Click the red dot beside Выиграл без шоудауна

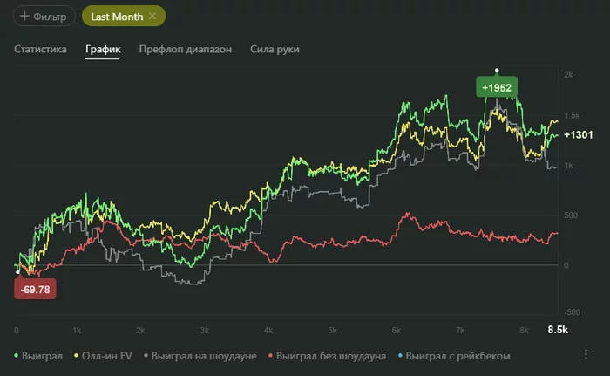[x=270, y=356]
